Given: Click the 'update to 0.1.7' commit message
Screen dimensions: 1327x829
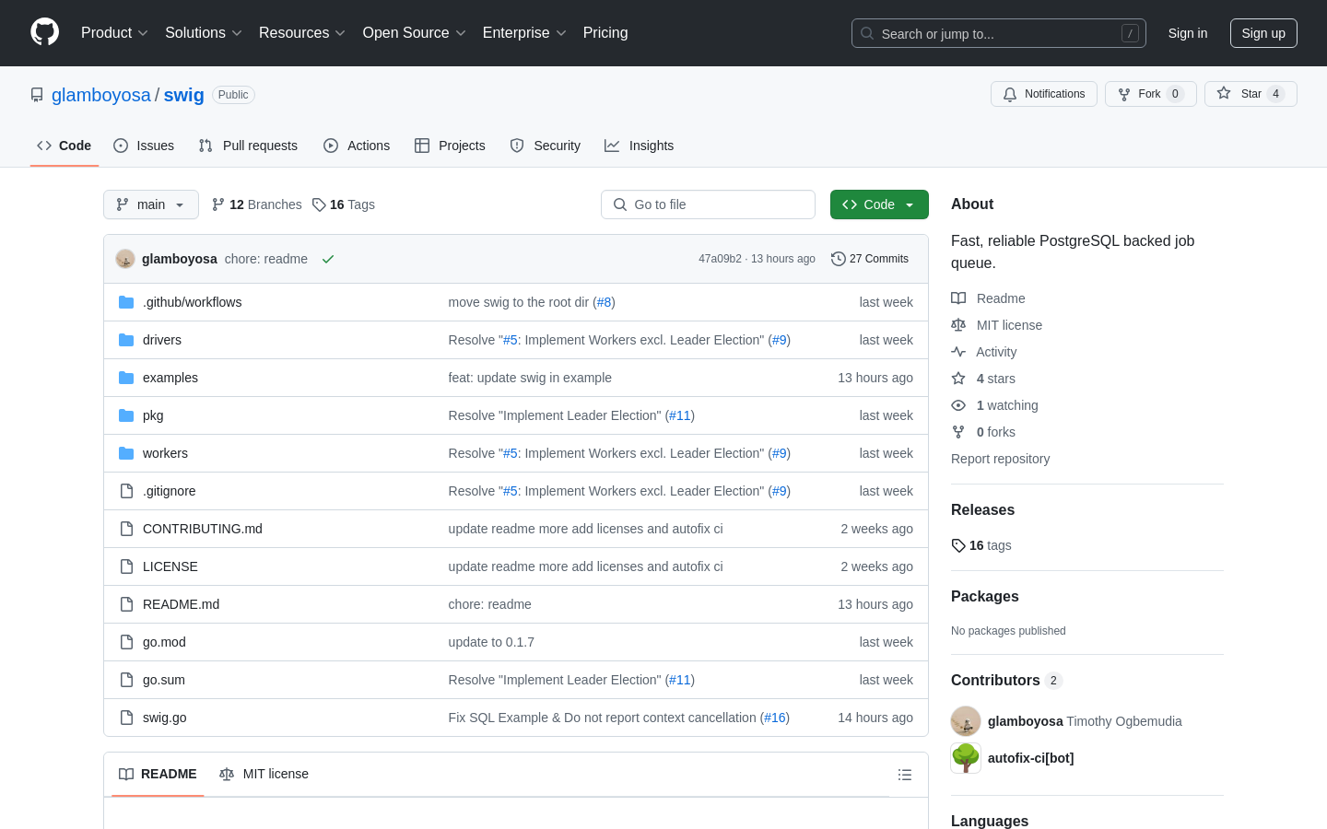Looking at the screenshot, I should [491, 642].
